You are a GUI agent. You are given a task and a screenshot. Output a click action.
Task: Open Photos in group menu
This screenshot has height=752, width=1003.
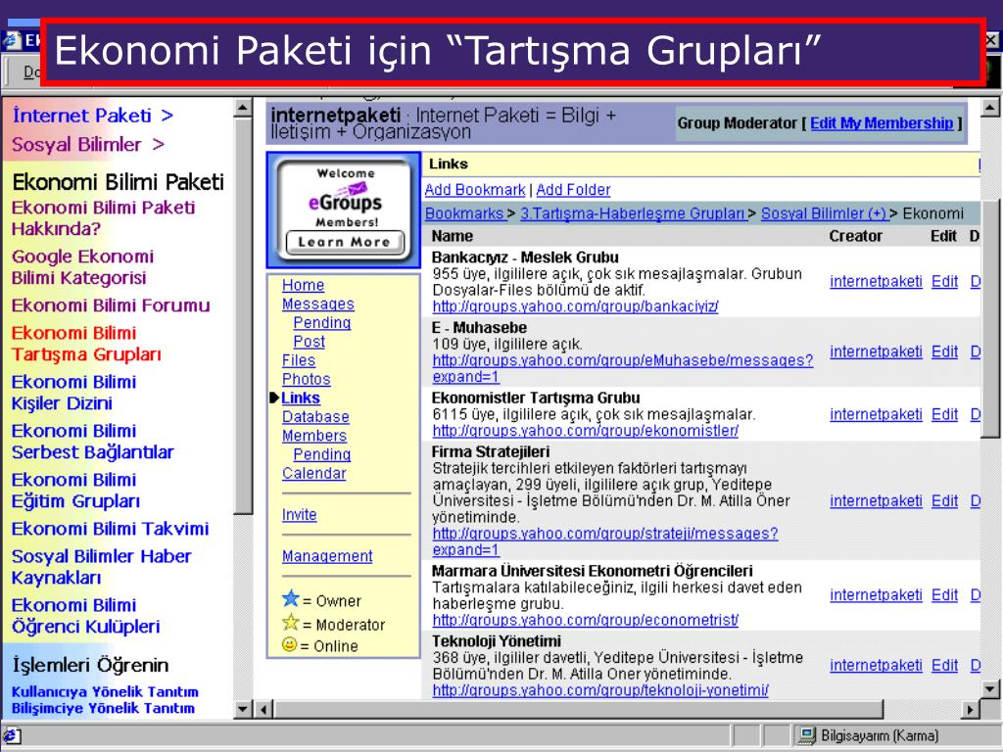(307, 379)
